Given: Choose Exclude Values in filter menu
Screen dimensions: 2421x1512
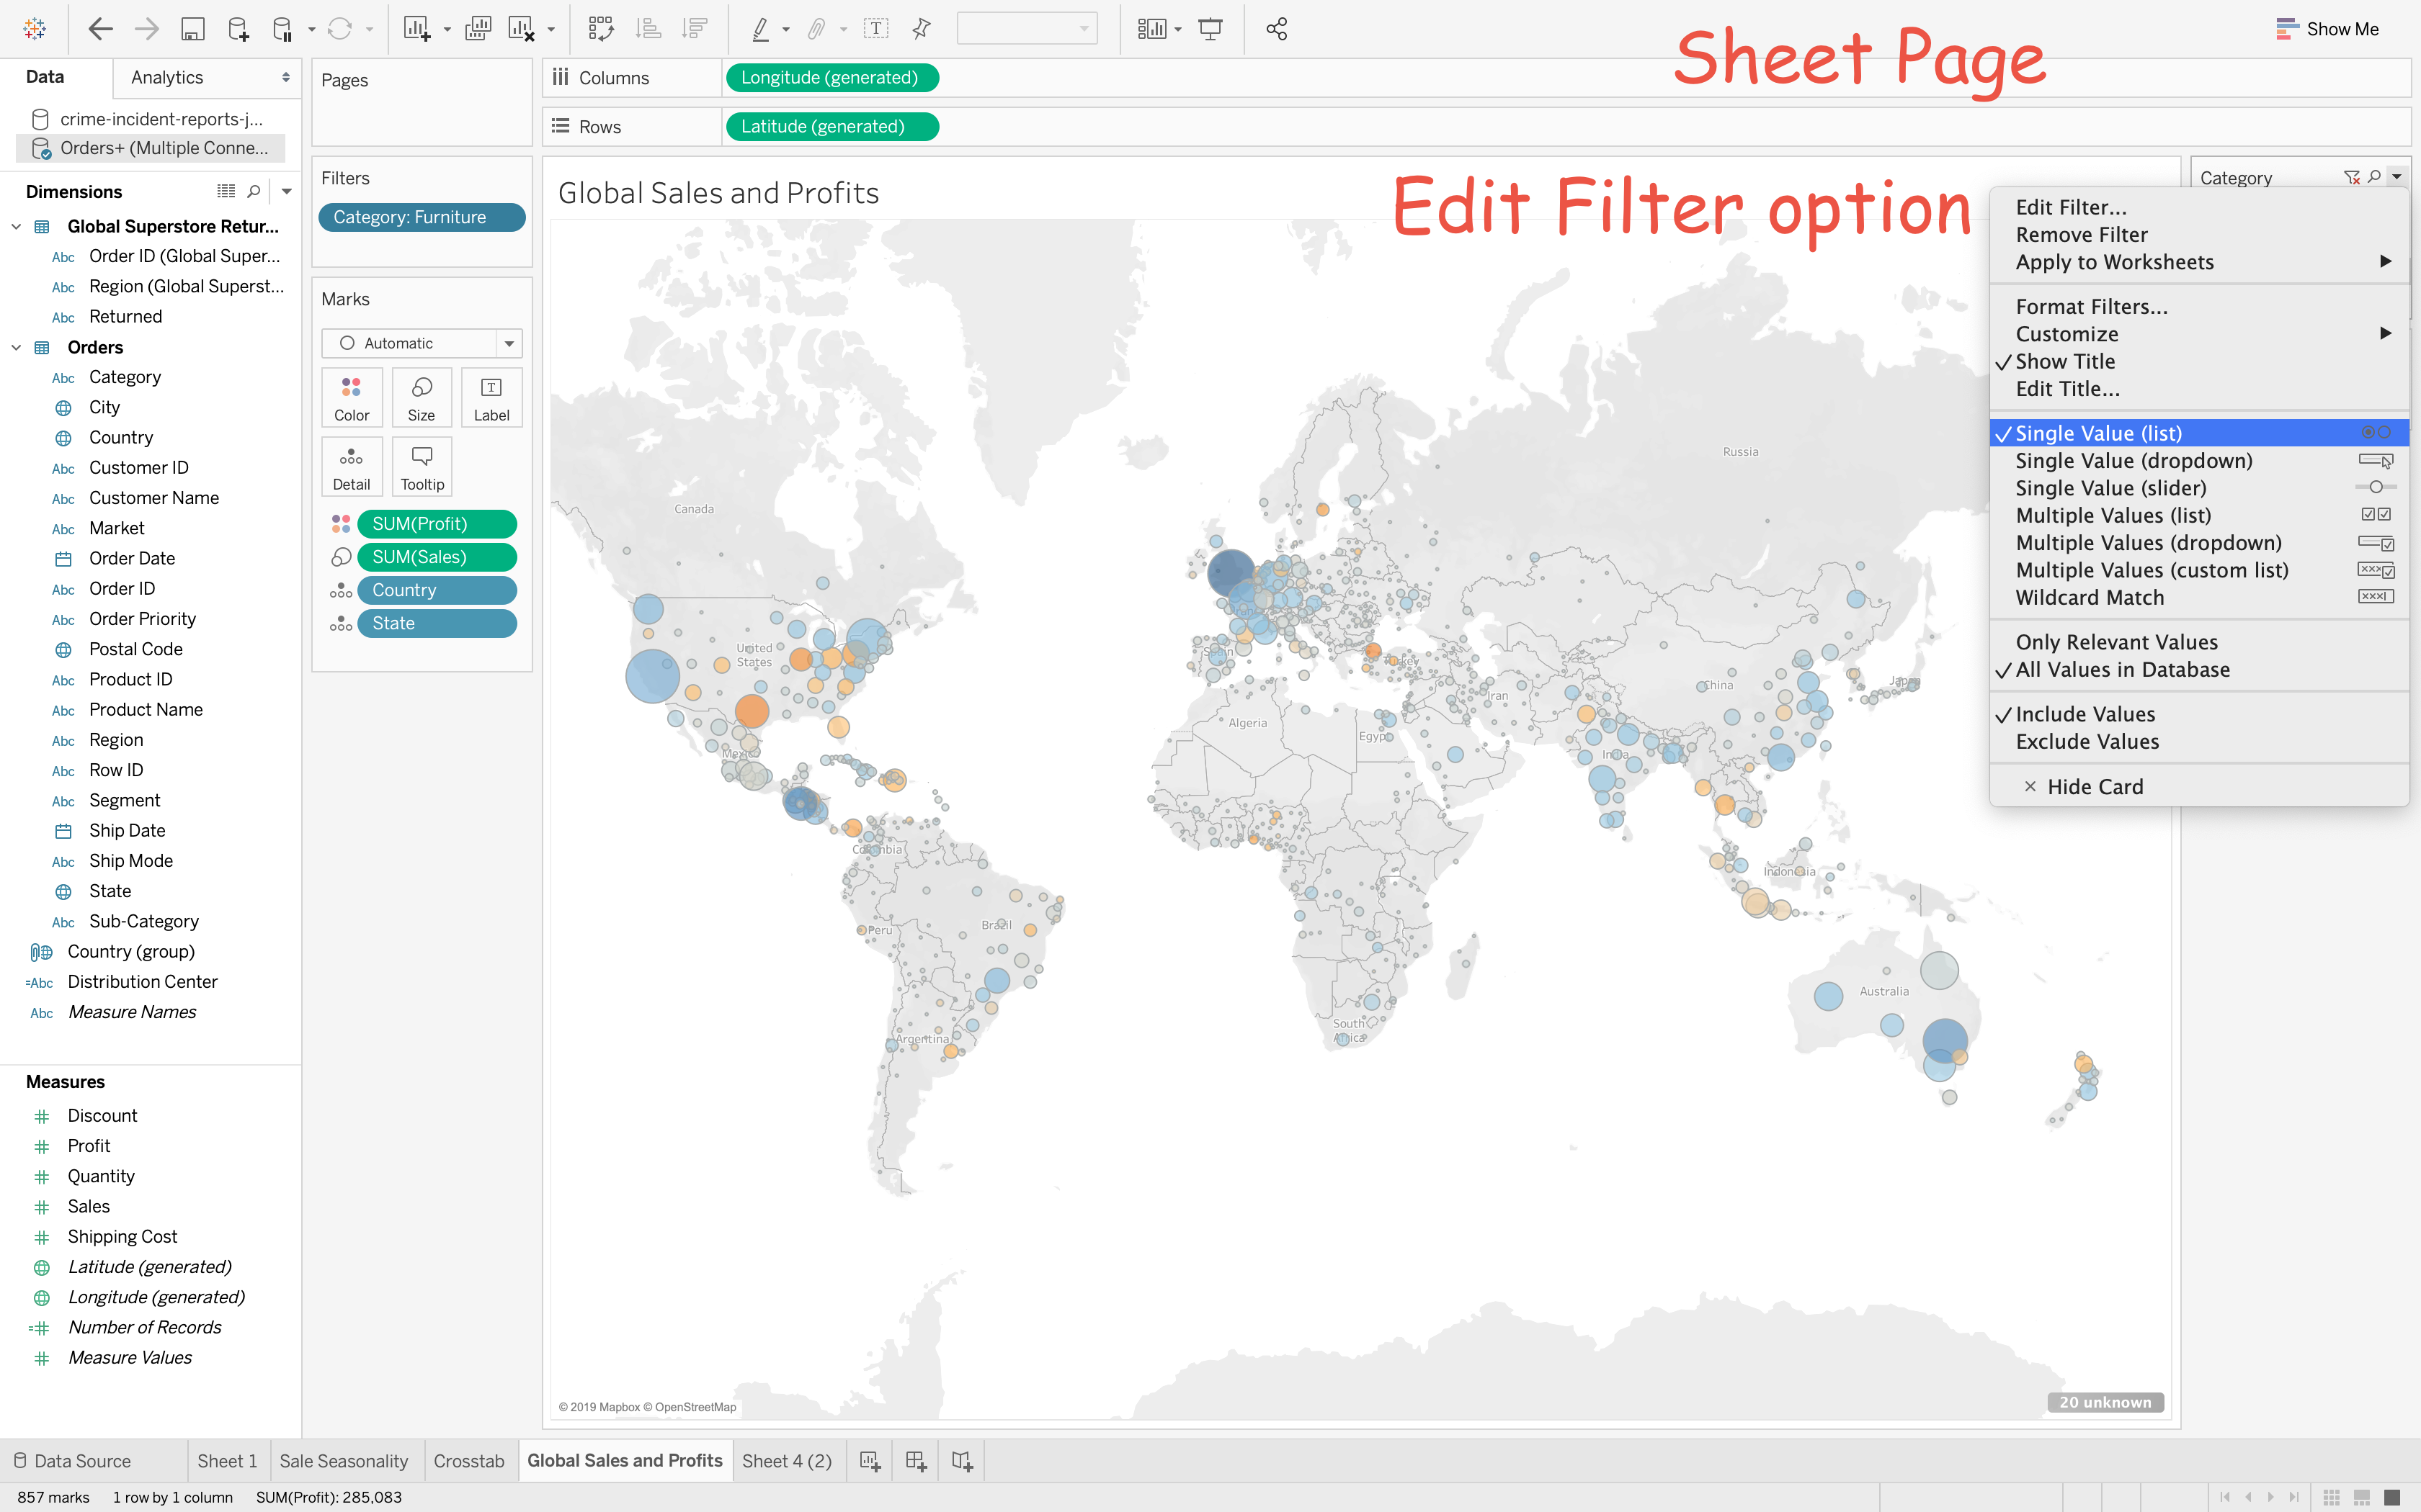Looking at the screenshot, I should [2087, 742].
